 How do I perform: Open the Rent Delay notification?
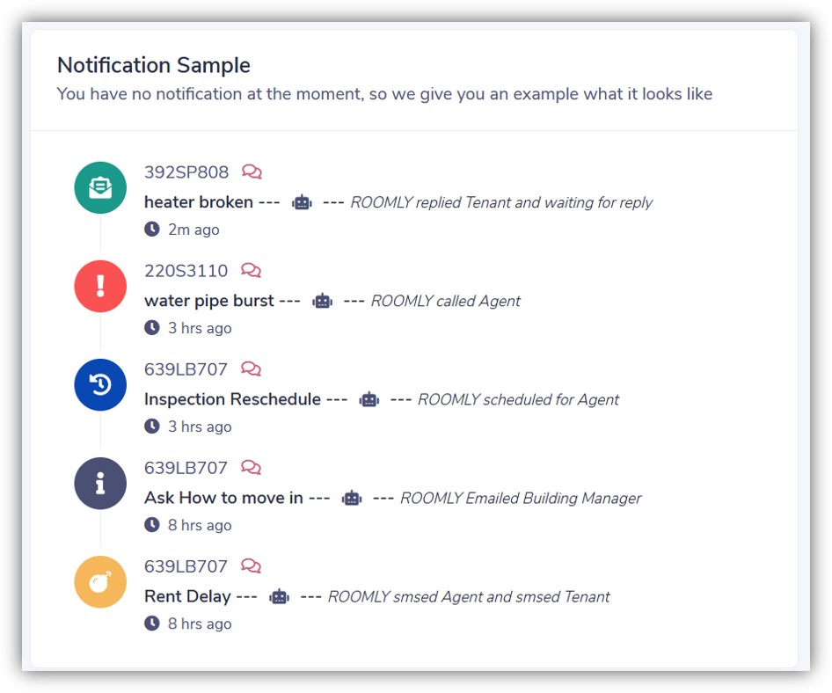(x=187, y=596)
